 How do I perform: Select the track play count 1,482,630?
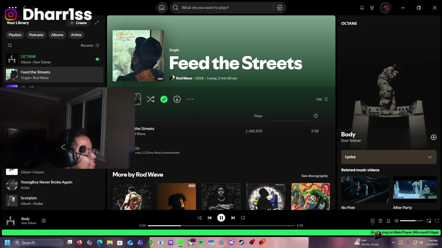tap(254, 131)
